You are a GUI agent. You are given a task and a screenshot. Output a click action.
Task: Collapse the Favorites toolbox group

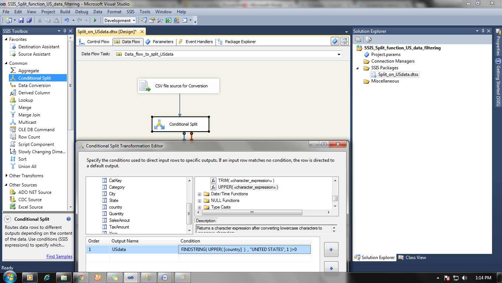[x=6, y=39]
